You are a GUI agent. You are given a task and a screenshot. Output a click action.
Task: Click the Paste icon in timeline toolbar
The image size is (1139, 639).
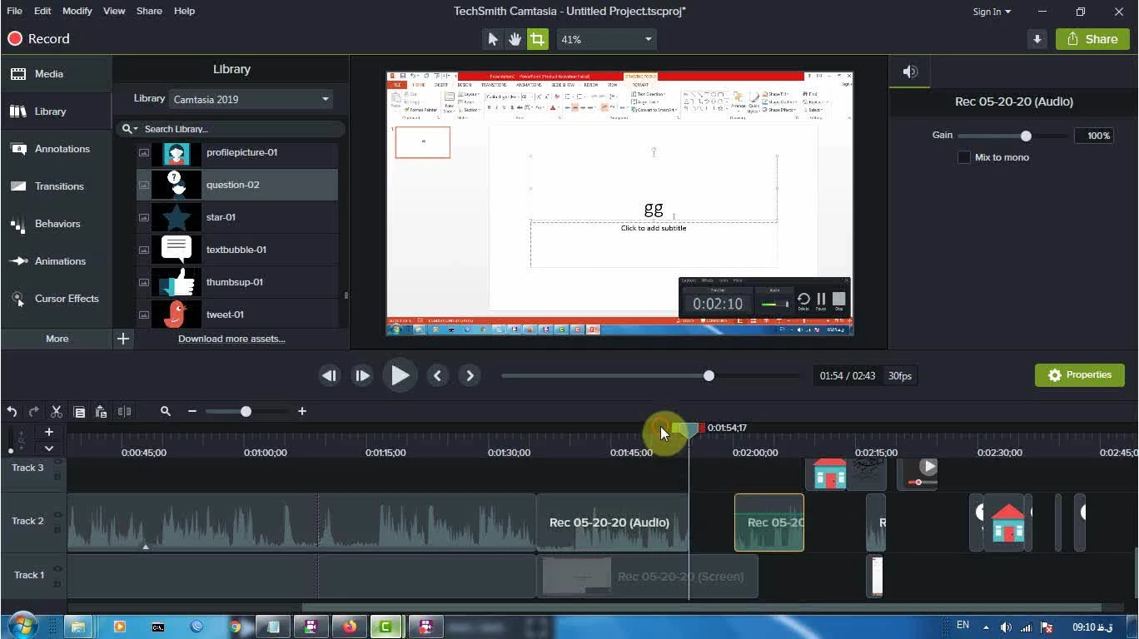coord(101,411)
